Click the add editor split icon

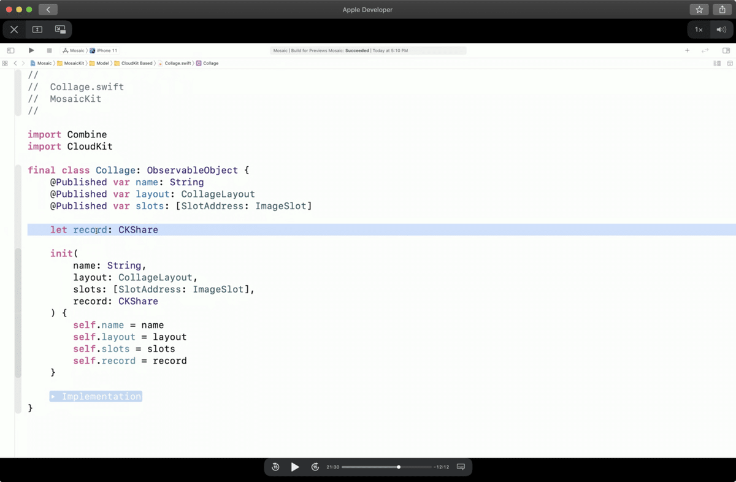730,63
